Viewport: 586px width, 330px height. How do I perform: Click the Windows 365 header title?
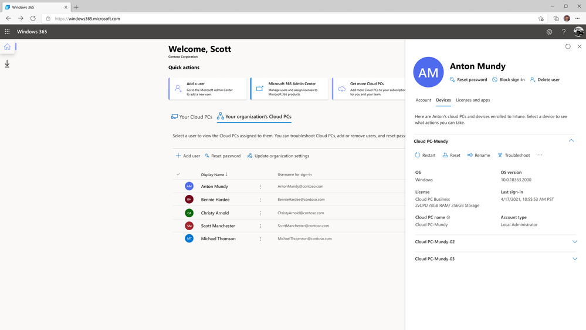click(32, 32)
